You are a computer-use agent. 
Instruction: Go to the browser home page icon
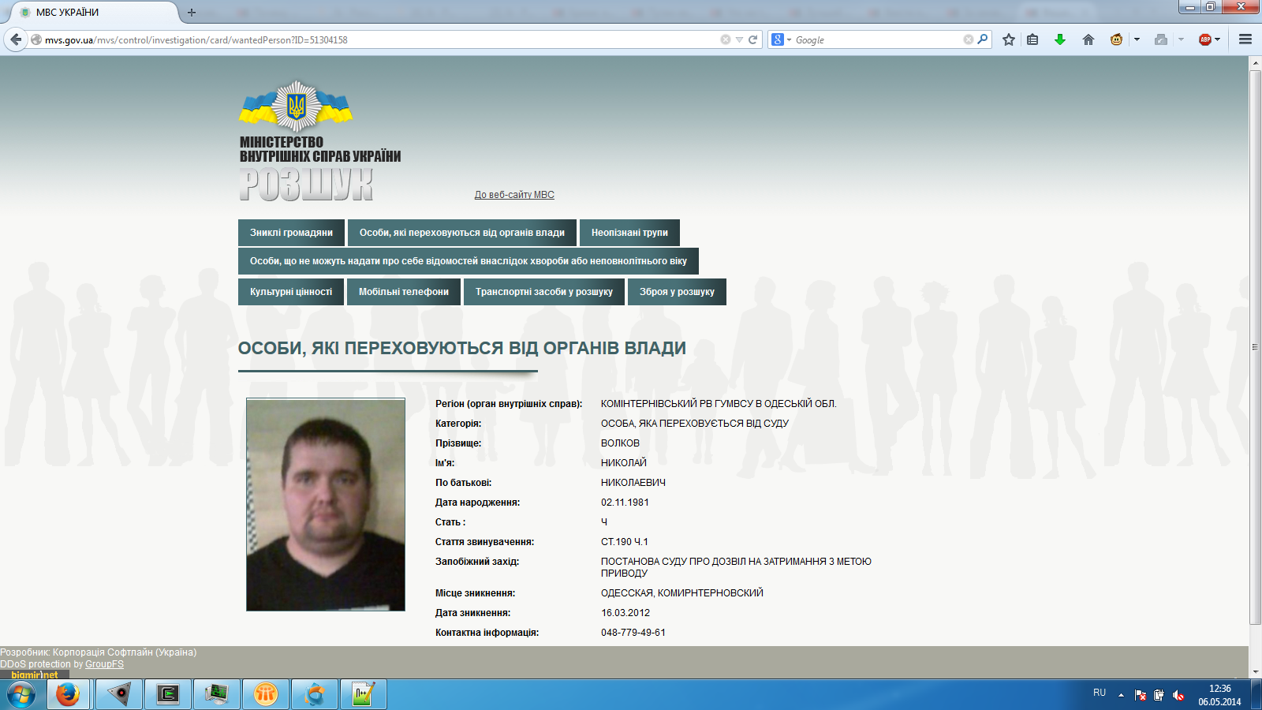click(1088, 39)
